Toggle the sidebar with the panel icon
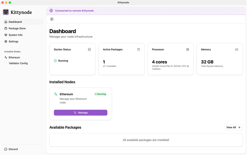 [52, 19]
